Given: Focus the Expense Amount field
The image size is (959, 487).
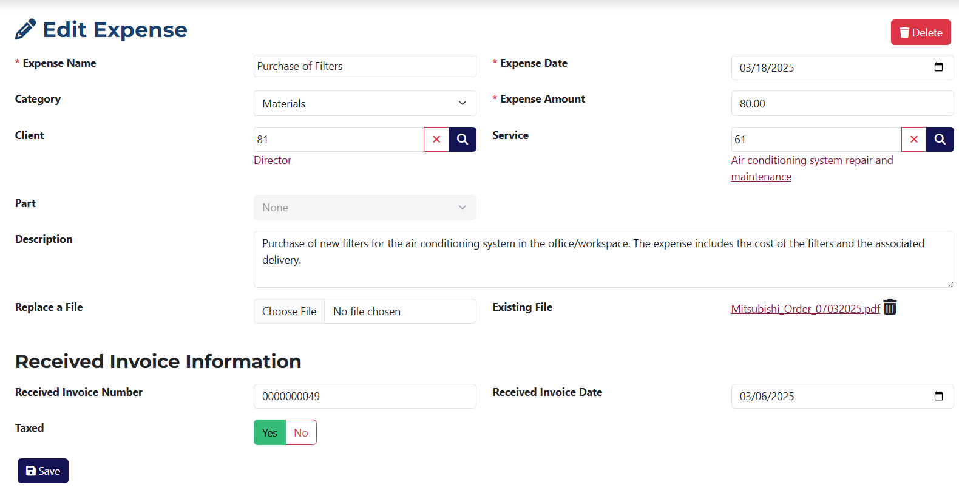Looking at the screenshot, I should point(842,103).
